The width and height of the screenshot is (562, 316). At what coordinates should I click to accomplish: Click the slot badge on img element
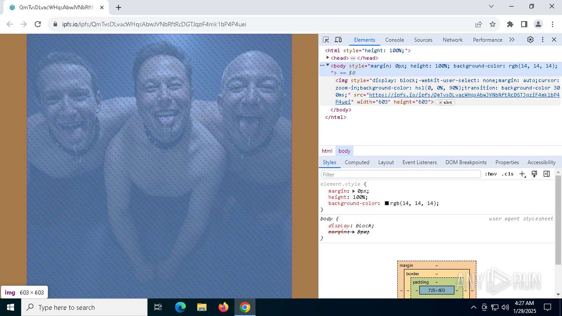click(445, 102)
